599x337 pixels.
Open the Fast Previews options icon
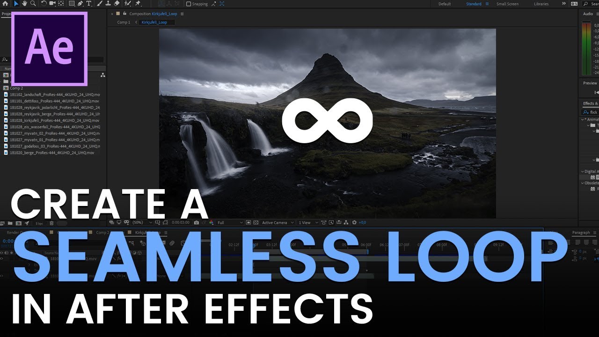tap(331, 223)
